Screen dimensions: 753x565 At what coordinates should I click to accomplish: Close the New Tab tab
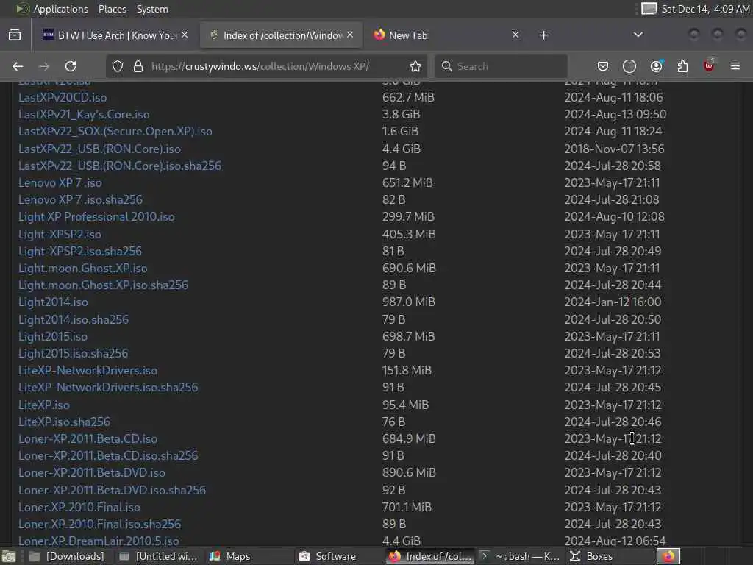pyautogui.click(x=515, y=35)
